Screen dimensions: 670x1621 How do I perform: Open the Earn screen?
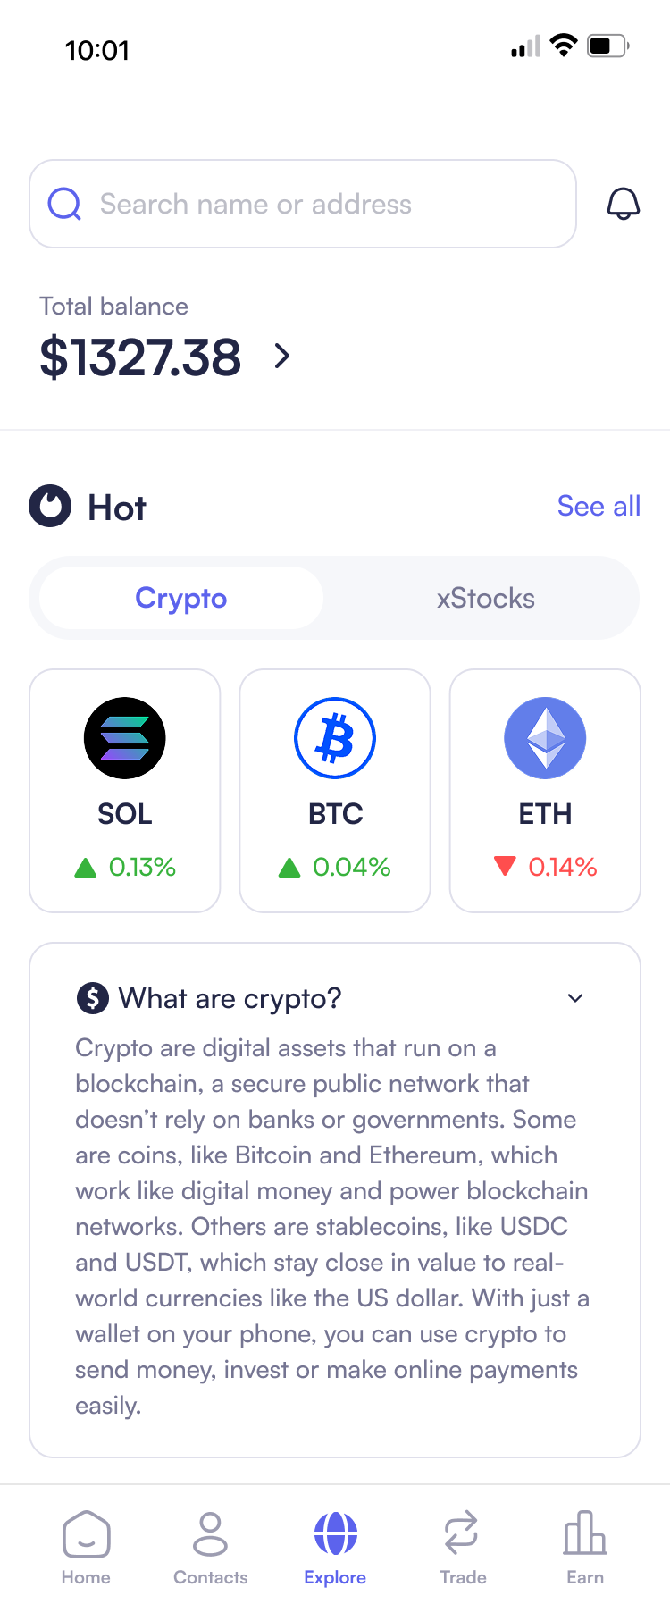pos(585,1548)
